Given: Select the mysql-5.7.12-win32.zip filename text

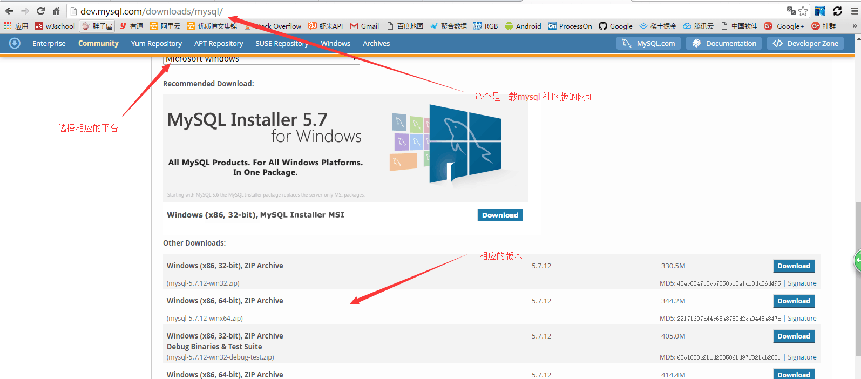Looking at the screenshot, I should pos(203,283).
